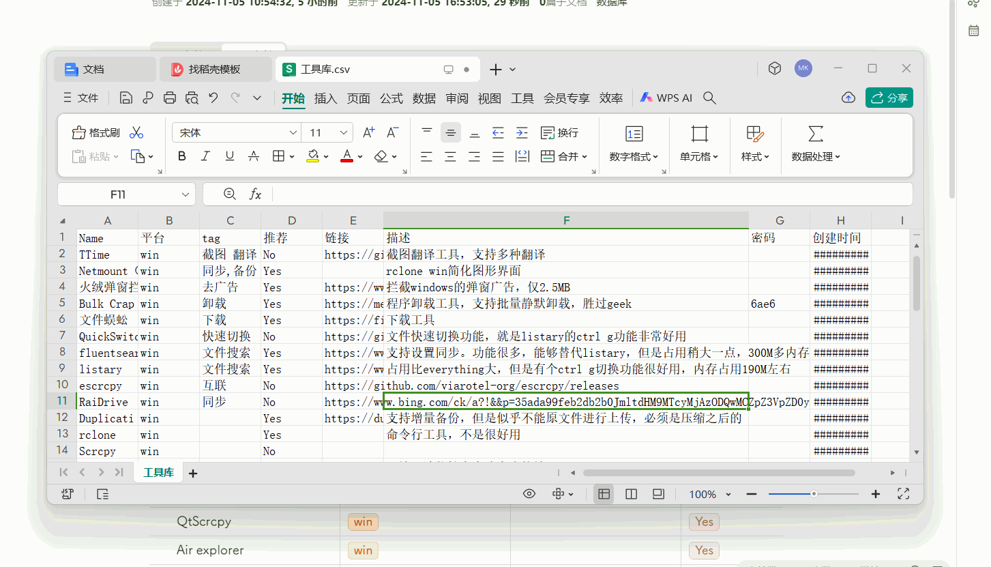
Task: Expand the font size dropdown
Action: (x=344, y=133)
